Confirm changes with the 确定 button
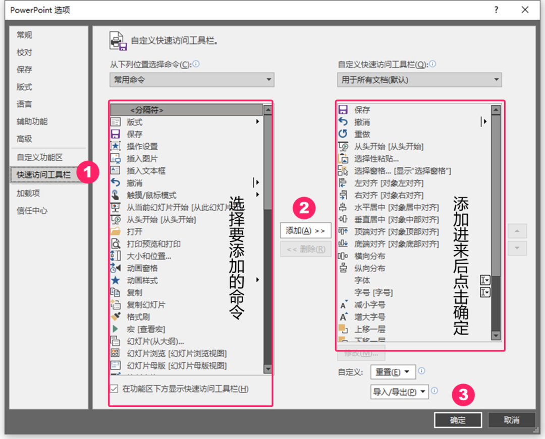This screenshot has width=545, height=439. (x=458, y=420)
